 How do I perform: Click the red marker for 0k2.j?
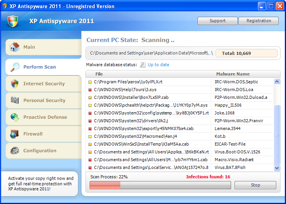coord(90,121)
